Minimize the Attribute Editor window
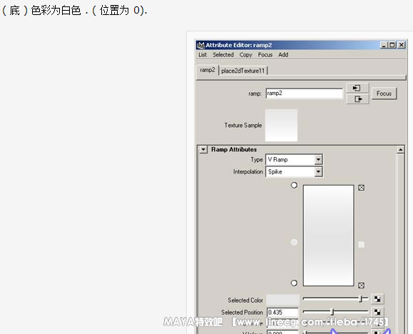This screenshot has height=334, width=413. (x=384, y=45)
